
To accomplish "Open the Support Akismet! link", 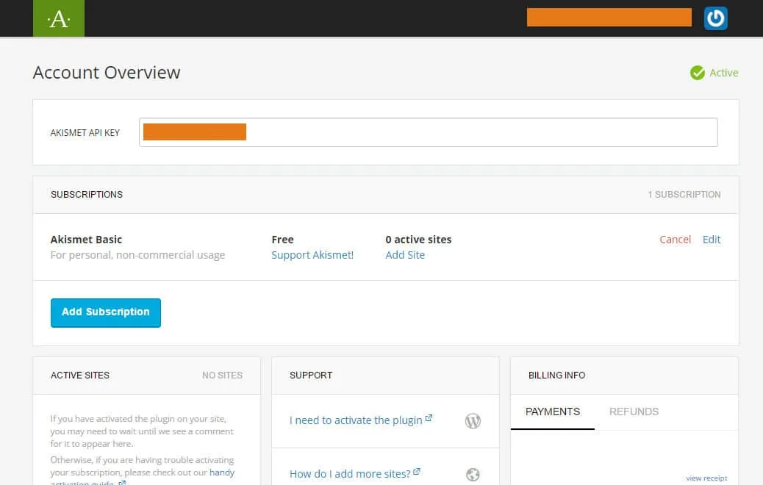I will click(312, 255).
